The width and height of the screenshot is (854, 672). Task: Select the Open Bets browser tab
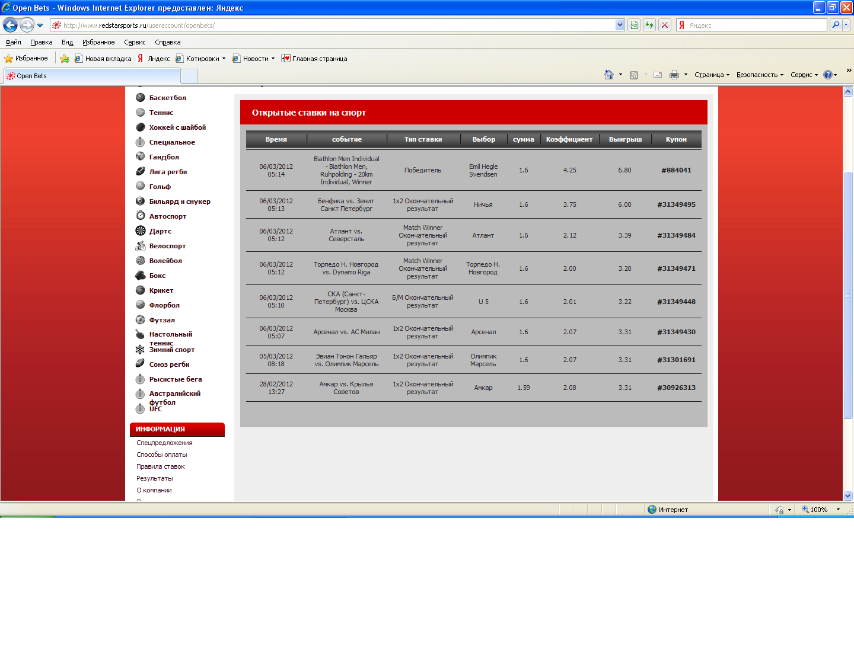(x=92, y=76)
